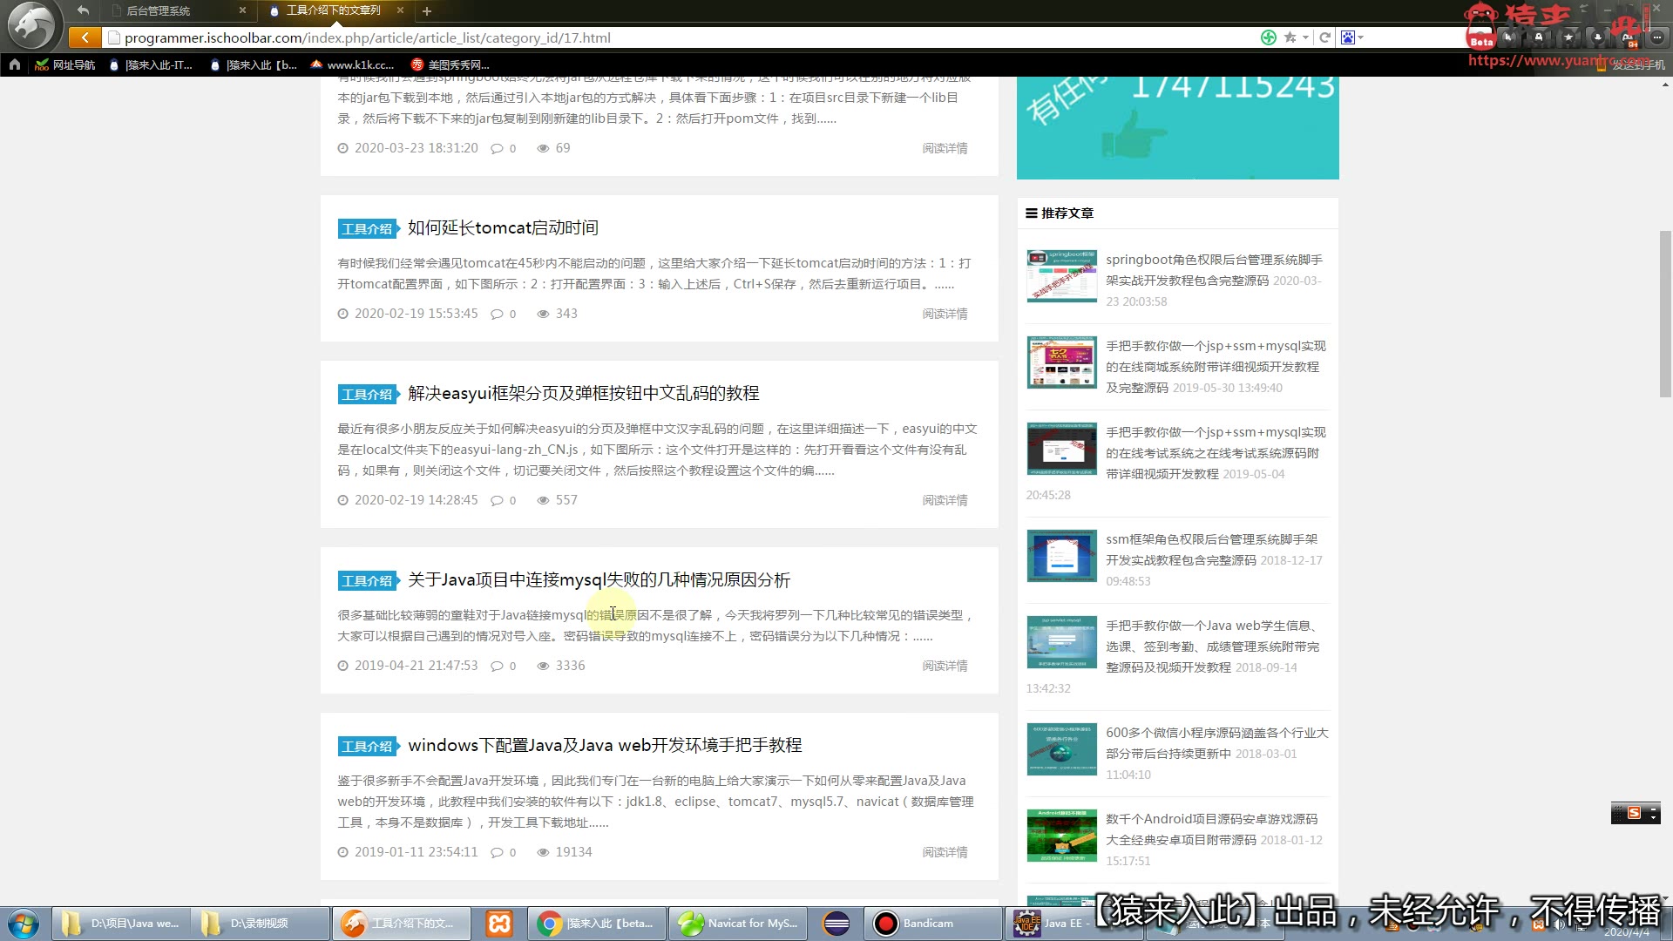Open D:\项目\Java we... folder in taskbar
Viewport: 1673px width, 941px height.
tap(120, 924)
